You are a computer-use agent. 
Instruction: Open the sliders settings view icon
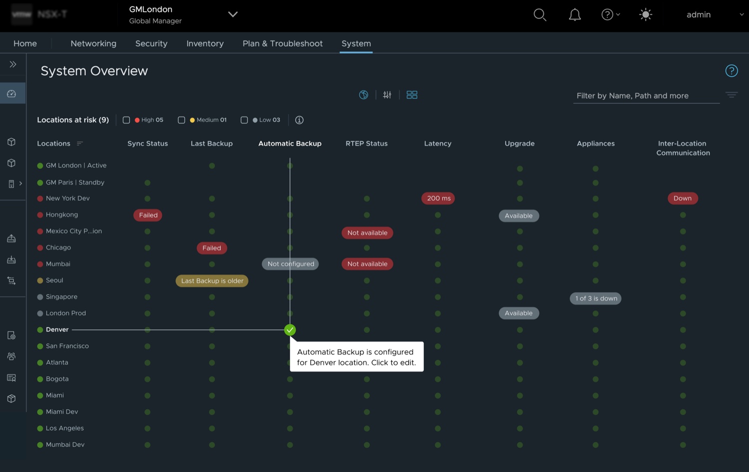pos(387,95)
